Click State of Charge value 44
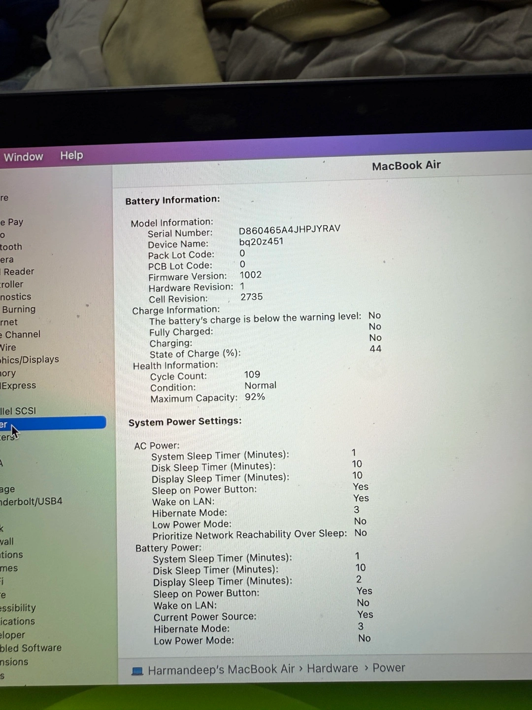 click(x=376, y=349)
